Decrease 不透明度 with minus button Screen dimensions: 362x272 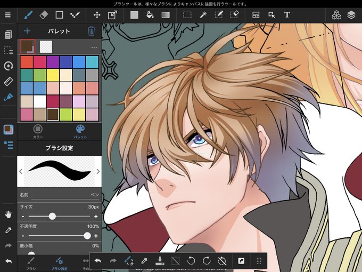click(23, 236)
